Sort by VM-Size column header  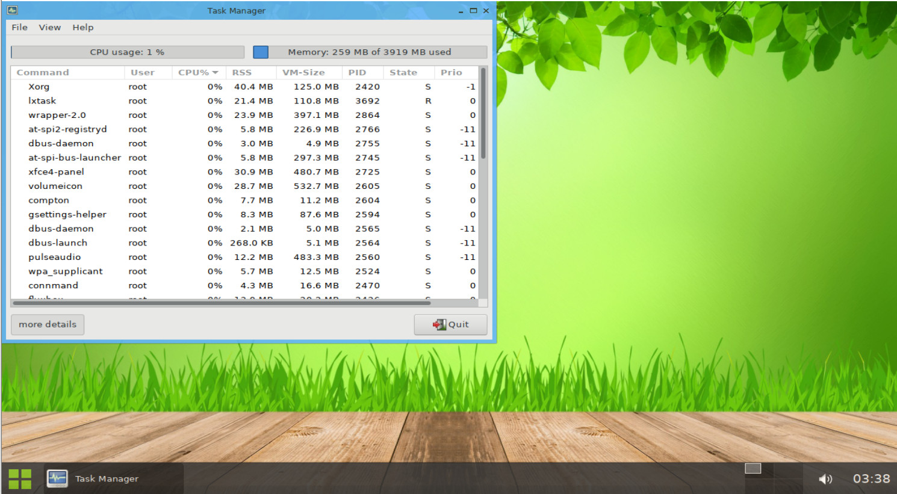[x=309, y=72]
